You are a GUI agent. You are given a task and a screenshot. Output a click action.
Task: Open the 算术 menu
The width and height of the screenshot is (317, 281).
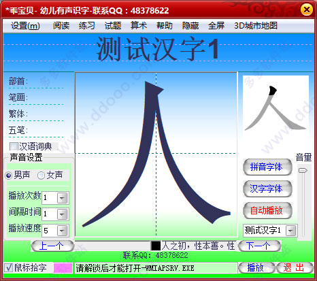point(139,26)
